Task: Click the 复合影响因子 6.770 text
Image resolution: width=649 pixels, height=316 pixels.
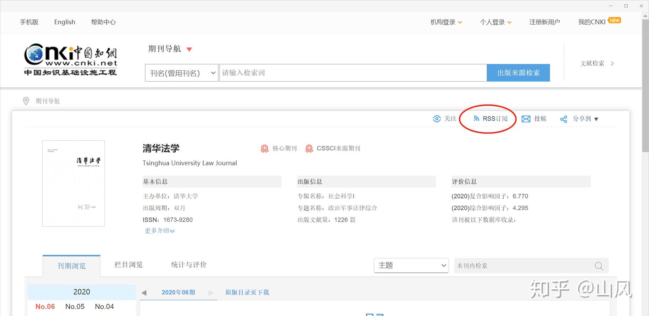Action: pos(490,196)
